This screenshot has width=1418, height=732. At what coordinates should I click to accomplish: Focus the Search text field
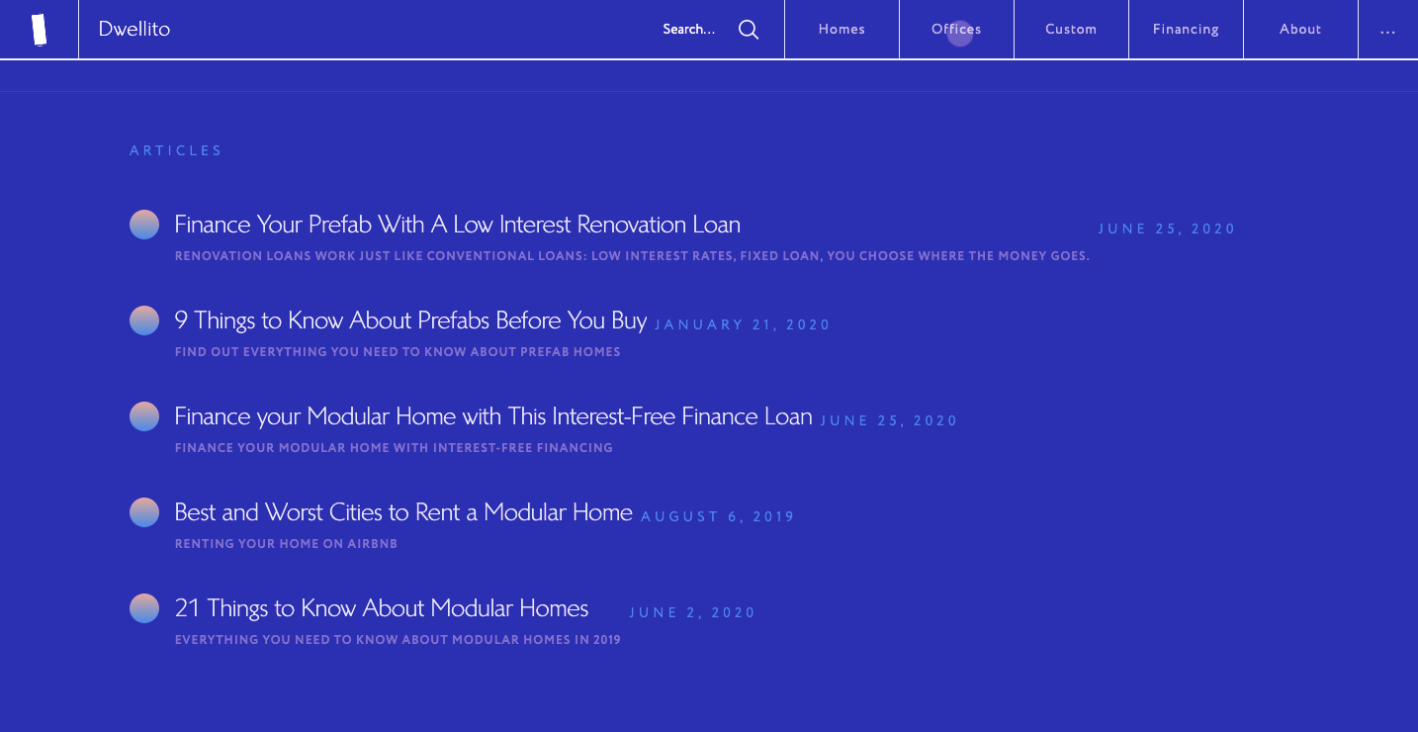[x=689, y=30]
